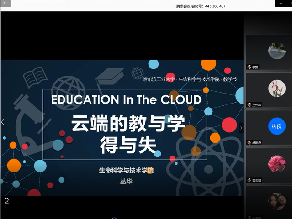Click the left chevron on the slide edge
Viewport: 292px width, 219px height.
click(x=3, y=122)
